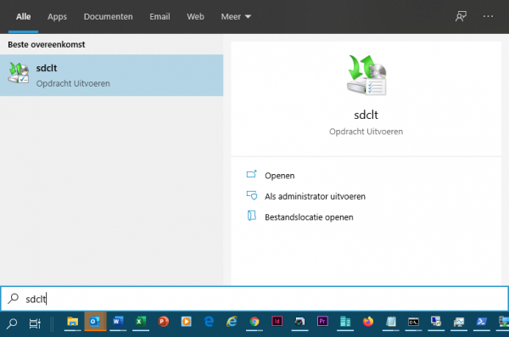Click the large sdclt icon in preview pane
Screen dimensions: 509x337
coord(366,75)
